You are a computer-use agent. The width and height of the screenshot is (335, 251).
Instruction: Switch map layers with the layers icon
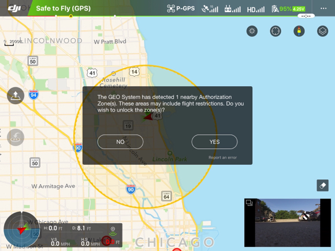click(x=322, y=31)
